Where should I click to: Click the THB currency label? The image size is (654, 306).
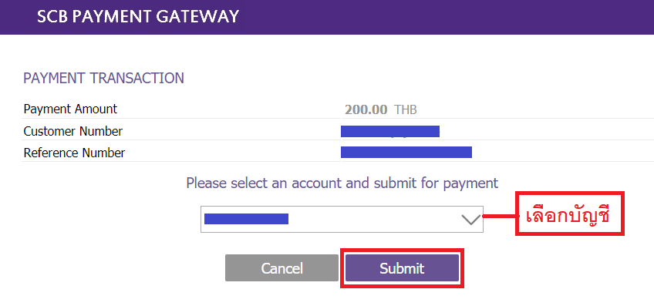pyautogui.click(x=406, y=109)
